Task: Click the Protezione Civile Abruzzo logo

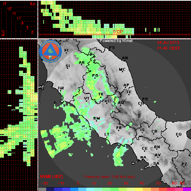Action: tap(50, 51)
